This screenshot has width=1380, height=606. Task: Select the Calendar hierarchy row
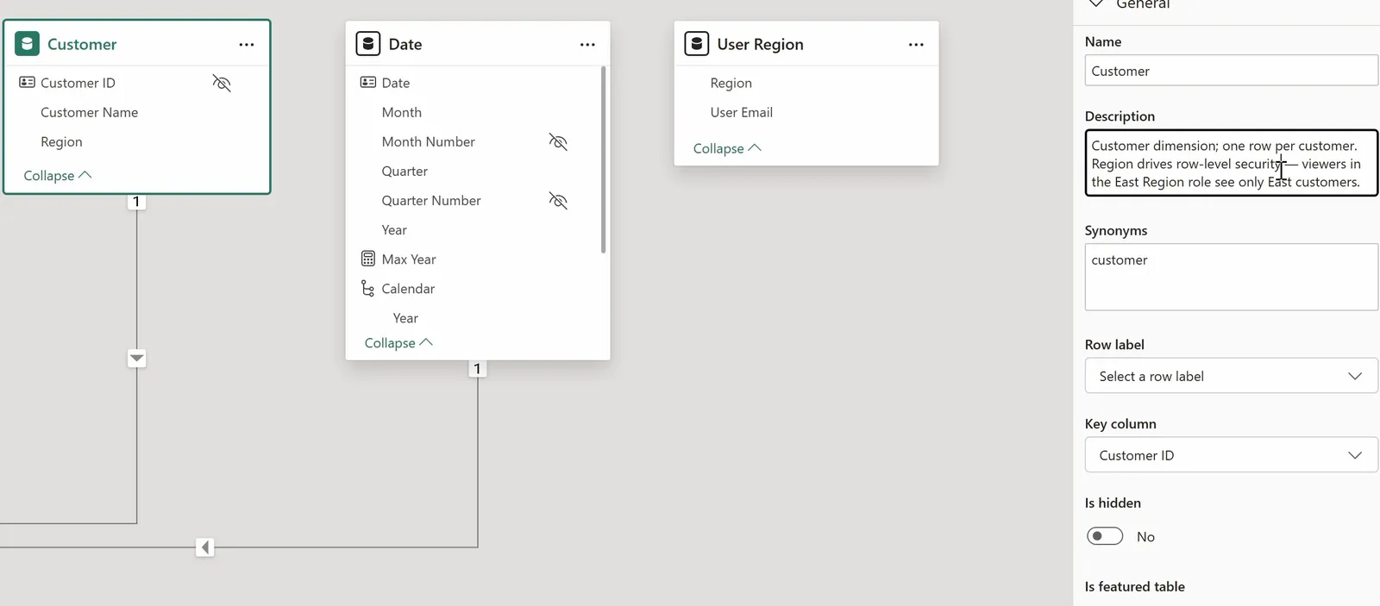coord(408,288)
